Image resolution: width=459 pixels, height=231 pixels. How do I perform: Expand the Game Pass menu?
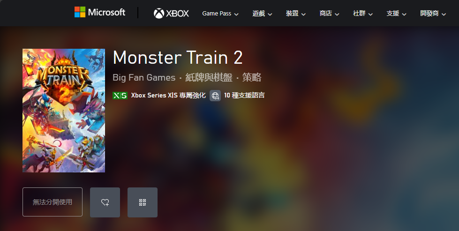220,14
